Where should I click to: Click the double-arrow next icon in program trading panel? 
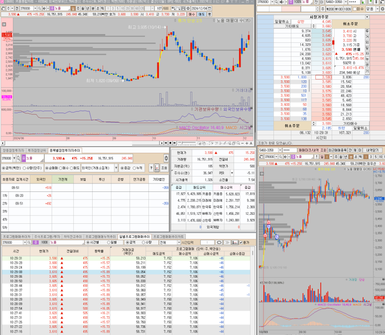coord(227,242)
